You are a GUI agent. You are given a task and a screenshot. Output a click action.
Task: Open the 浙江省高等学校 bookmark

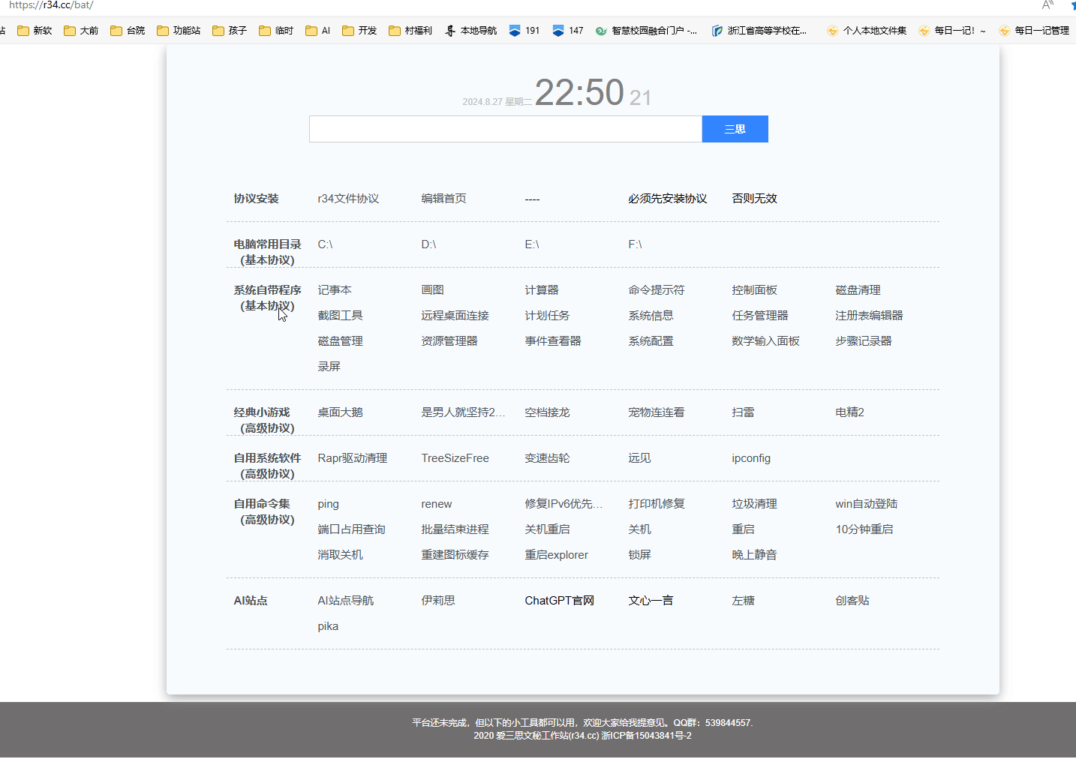pyautogui.click(x=759, y=31)
